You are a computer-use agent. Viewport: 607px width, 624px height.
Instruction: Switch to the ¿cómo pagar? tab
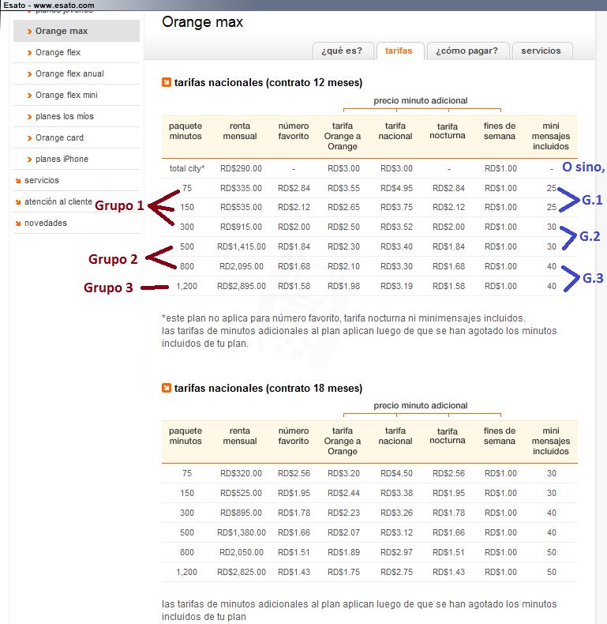click(467, 51)
